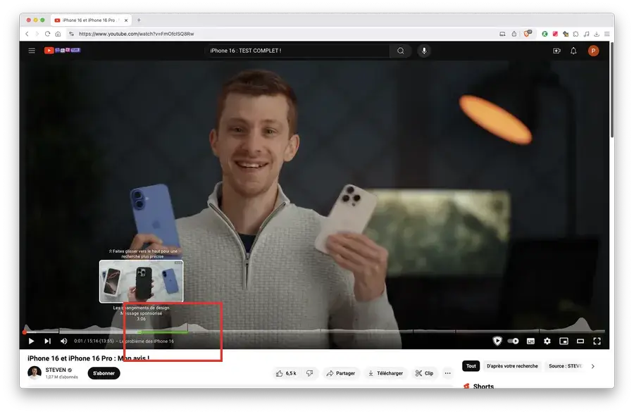
Task: Select the iPhone 16 et iPhone 16 Pro tab
Action: [90, 20]
